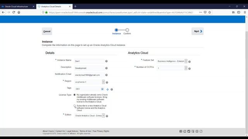Show help for Description field
Viewport: 248px width, 139px height.
coord(107,68)
